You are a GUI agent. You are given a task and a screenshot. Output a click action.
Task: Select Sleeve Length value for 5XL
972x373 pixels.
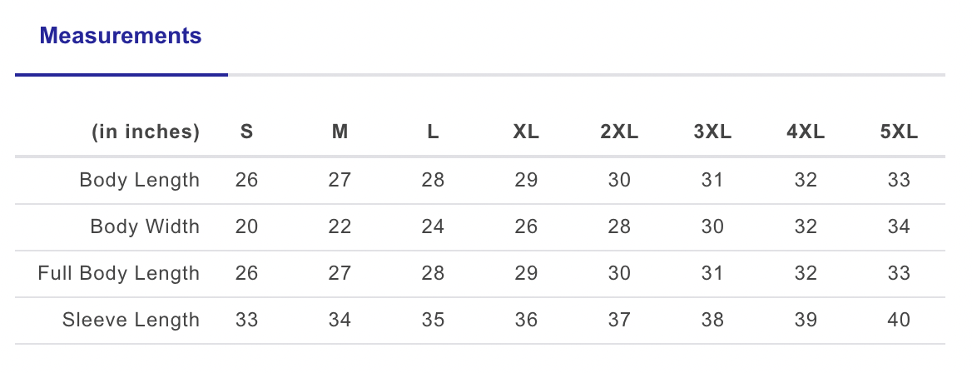(x=899, y=320)
